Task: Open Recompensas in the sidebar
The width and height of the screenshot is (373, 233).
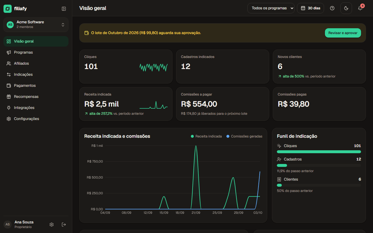Action: click(x=36, y=97)
